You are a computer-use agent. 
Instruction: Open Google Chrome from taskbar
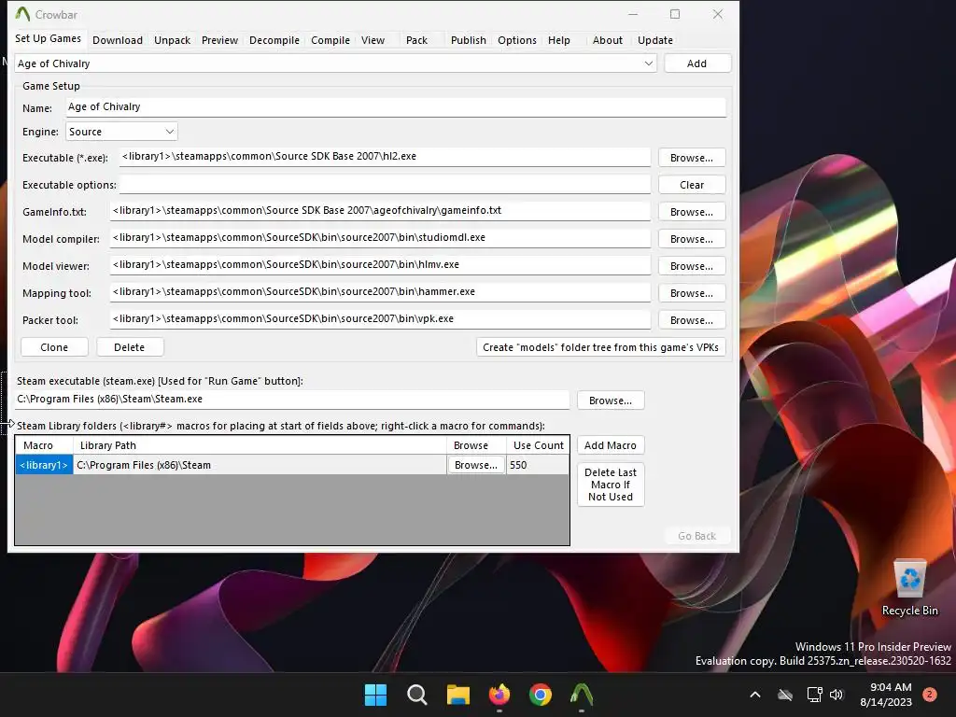(541, 695)
